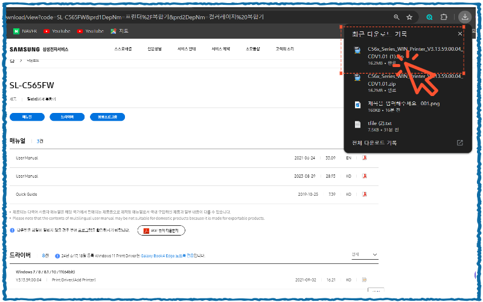
Task: Click the png file icon in downloads
Action: [x=357, y=104]
